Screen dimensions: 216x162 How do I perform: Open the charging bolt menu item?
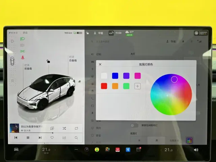(x=92, y=69)
